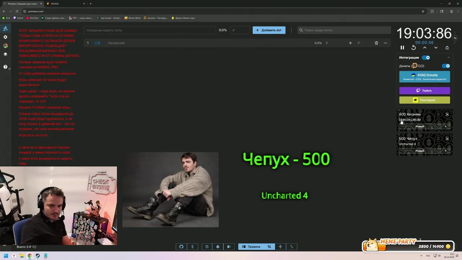
Task: Click the swap arrows icon beside timer
Action: click(455, 38)
